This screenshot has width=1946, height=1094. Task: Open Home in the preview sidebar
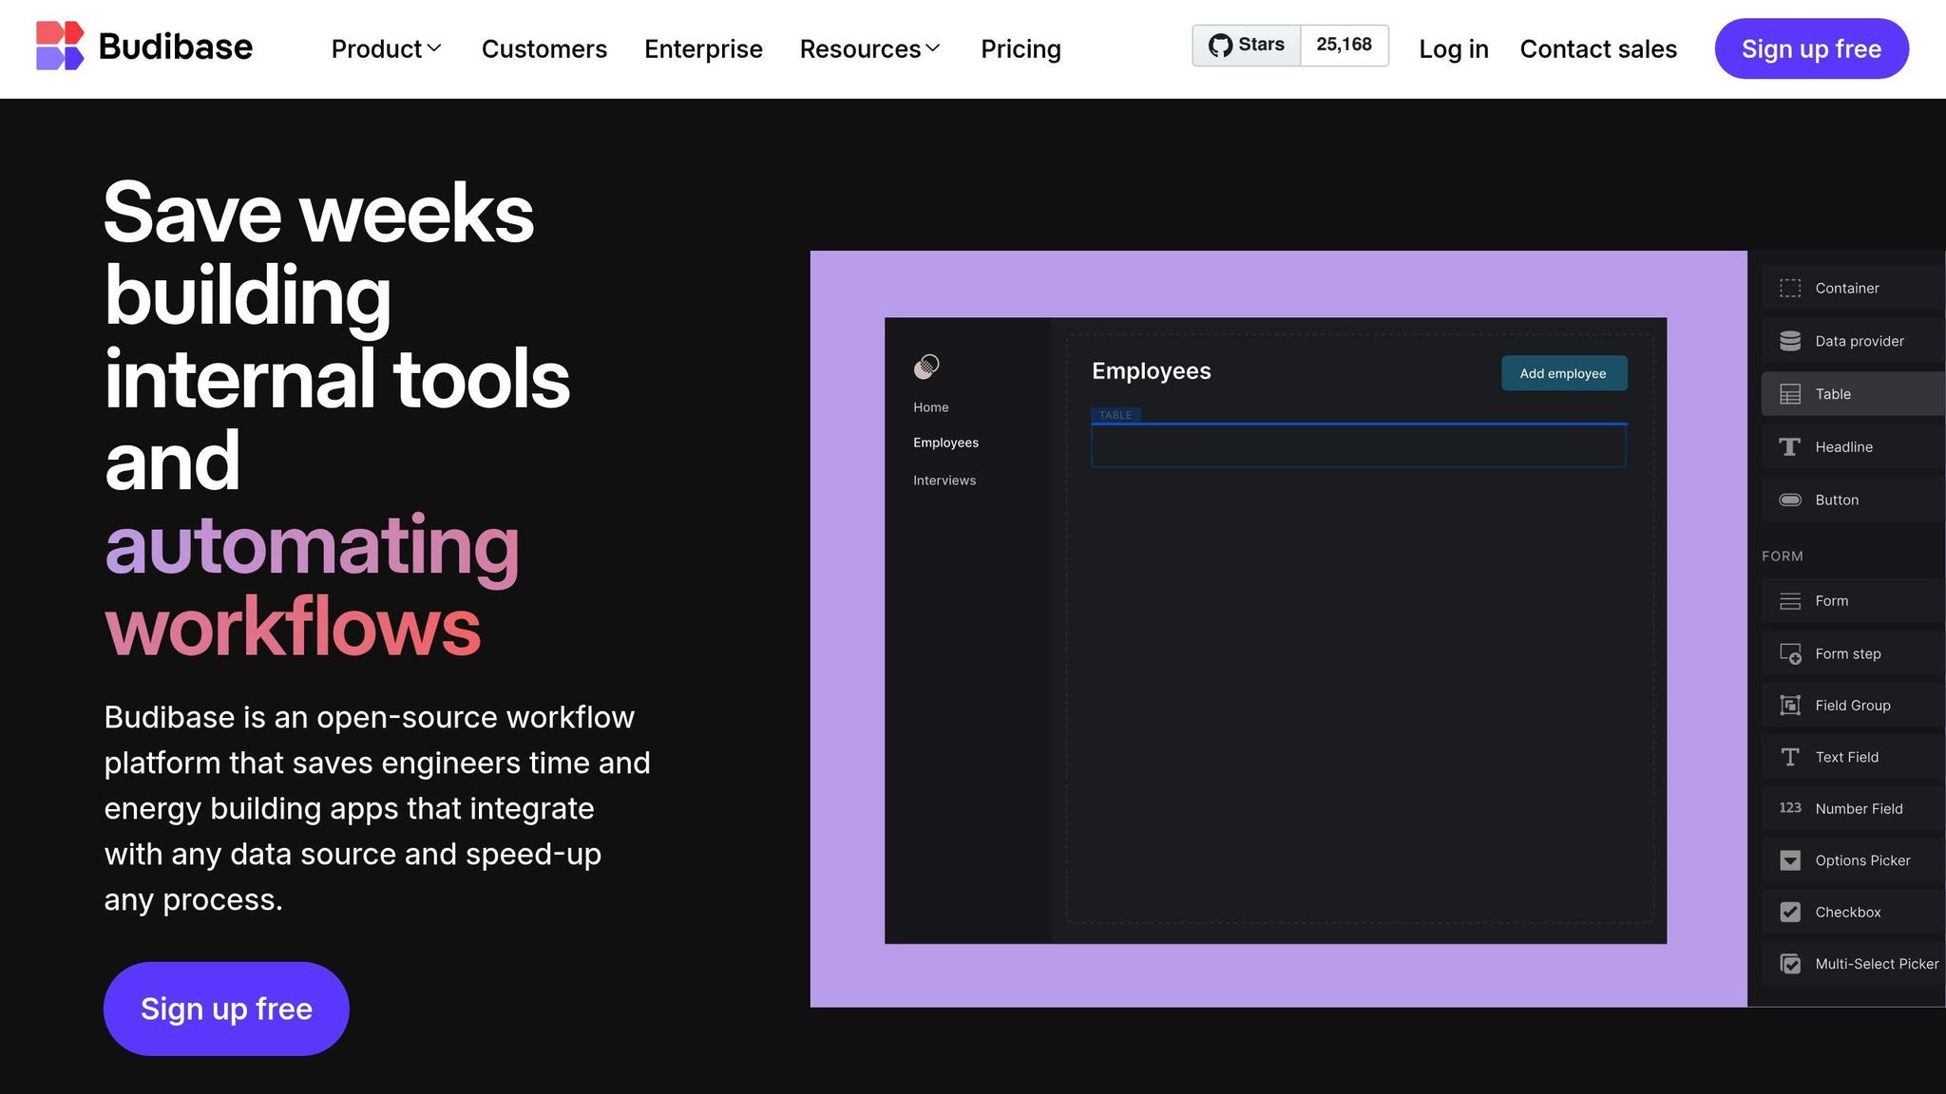930,407
